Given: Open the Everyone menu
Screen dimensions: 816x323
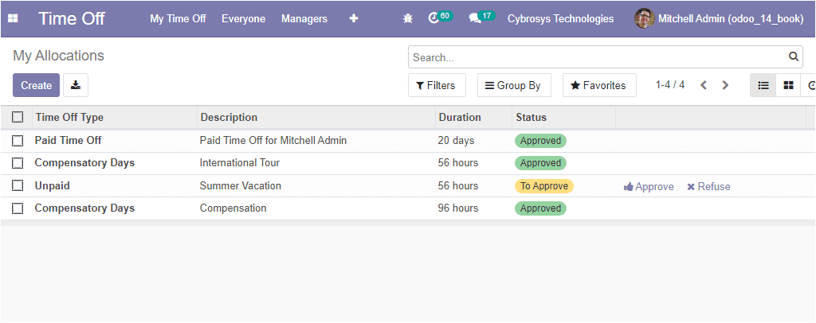Looking at the screenshot, I should click(244, 18).
